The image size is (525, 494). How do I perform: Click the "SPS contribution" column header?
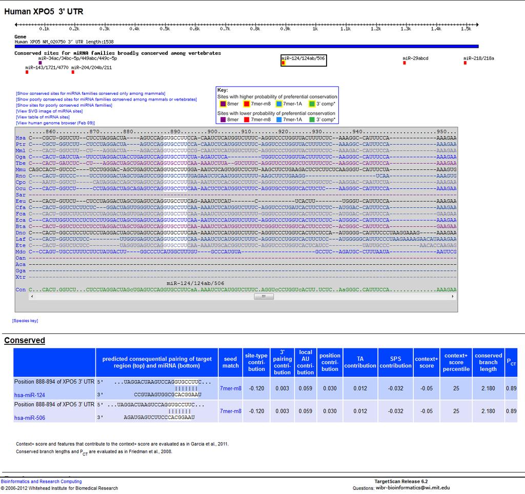[x=395, y=362]
